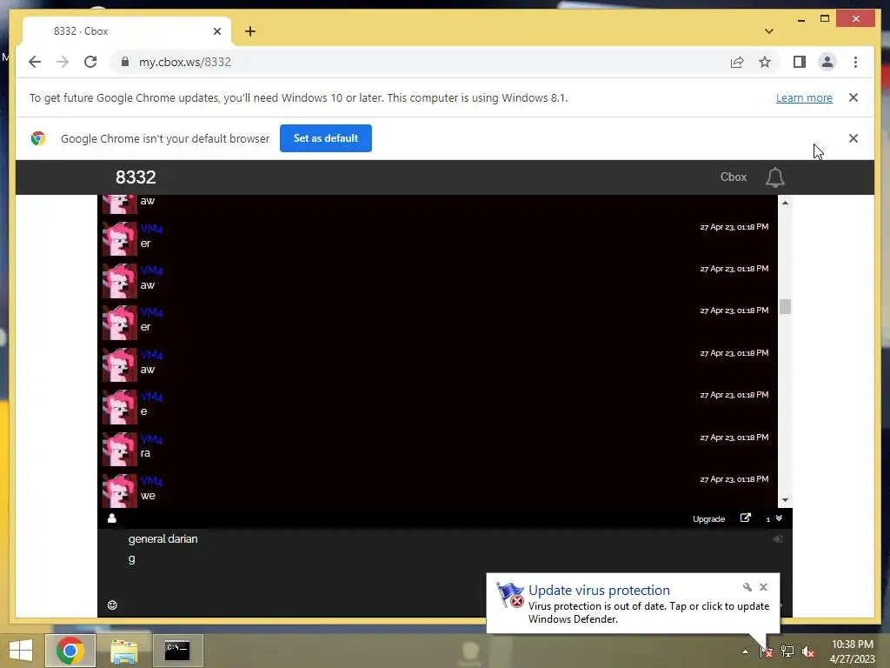Click the address bar URL my.cbox.ws/8332
This screenshot has height=668, width=890.
tap(185, 62)
